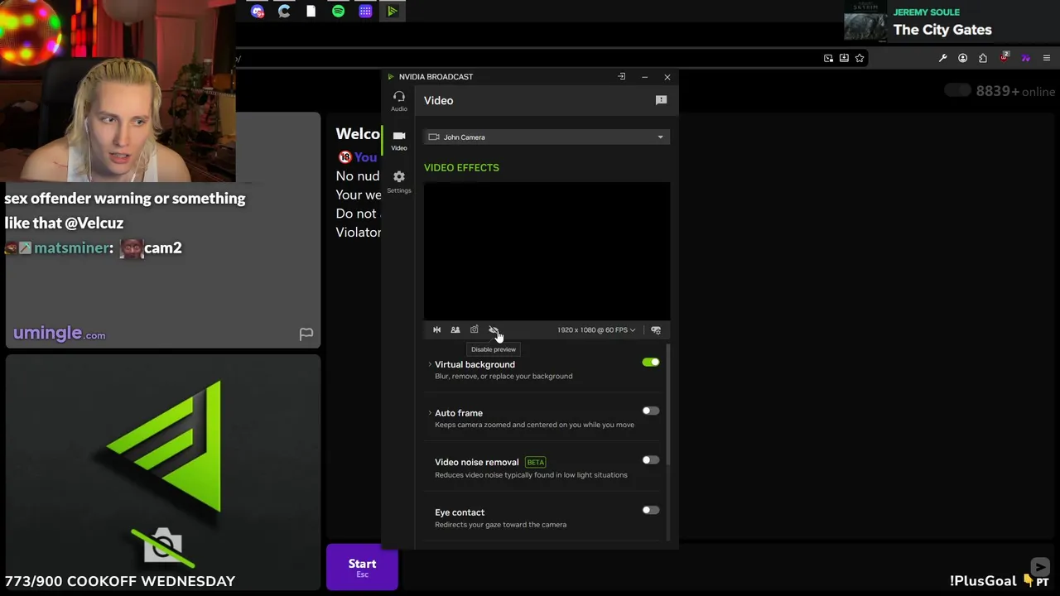This screenshot has height=596, width=1060.
Task: Click the Jeremy Soule artist name
Action: (927, 12)
